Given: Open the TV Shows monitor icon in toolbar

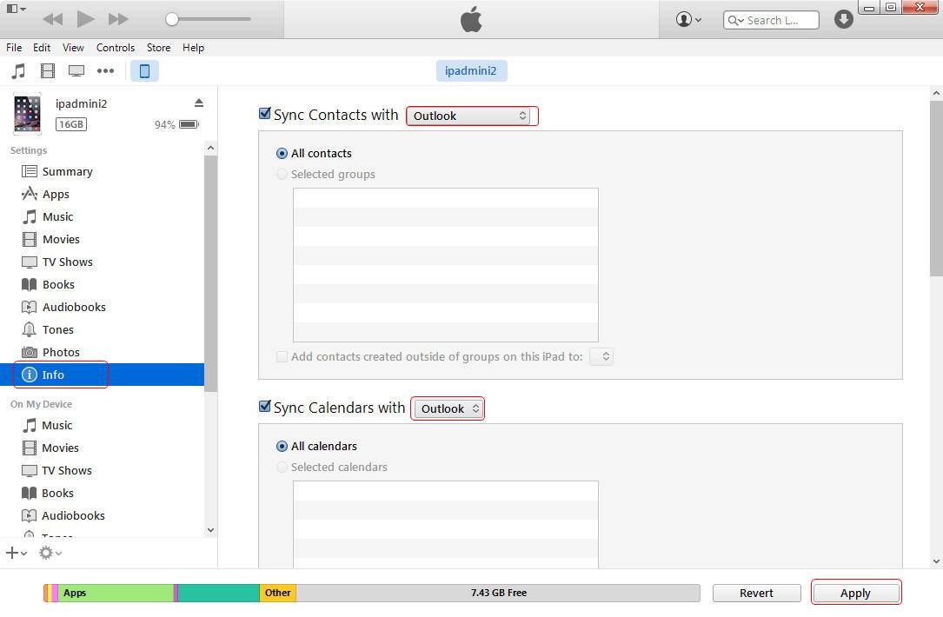Looking at the screenshot, I should click(x=76, y=71).
